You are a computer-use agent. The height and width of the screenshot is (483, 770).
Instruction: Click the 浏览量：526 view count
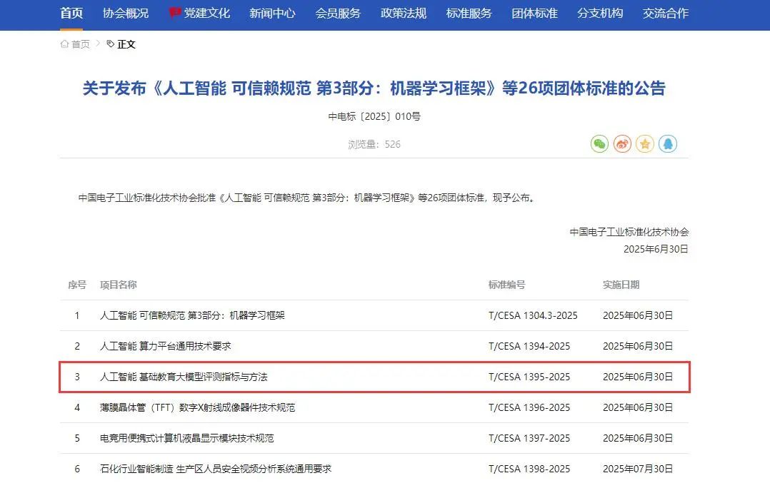374,144
